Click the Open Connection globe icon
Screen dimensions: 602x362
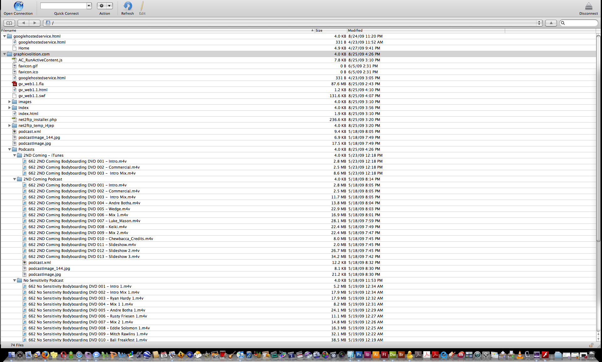(18, 6)
